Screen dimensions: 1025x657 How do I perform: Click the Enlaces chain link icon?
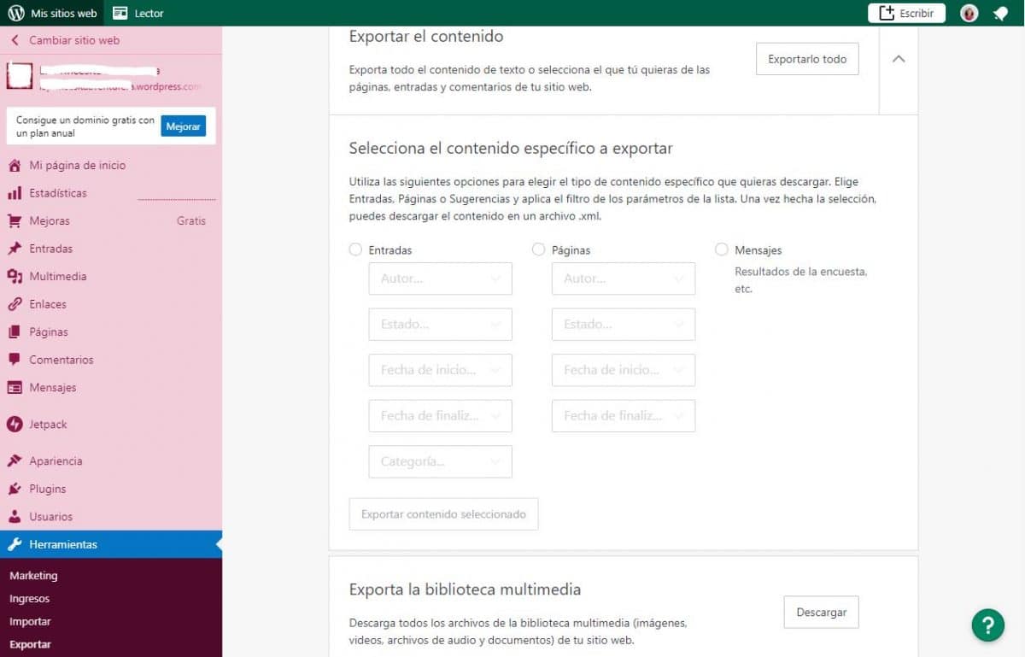pos(15,304)
